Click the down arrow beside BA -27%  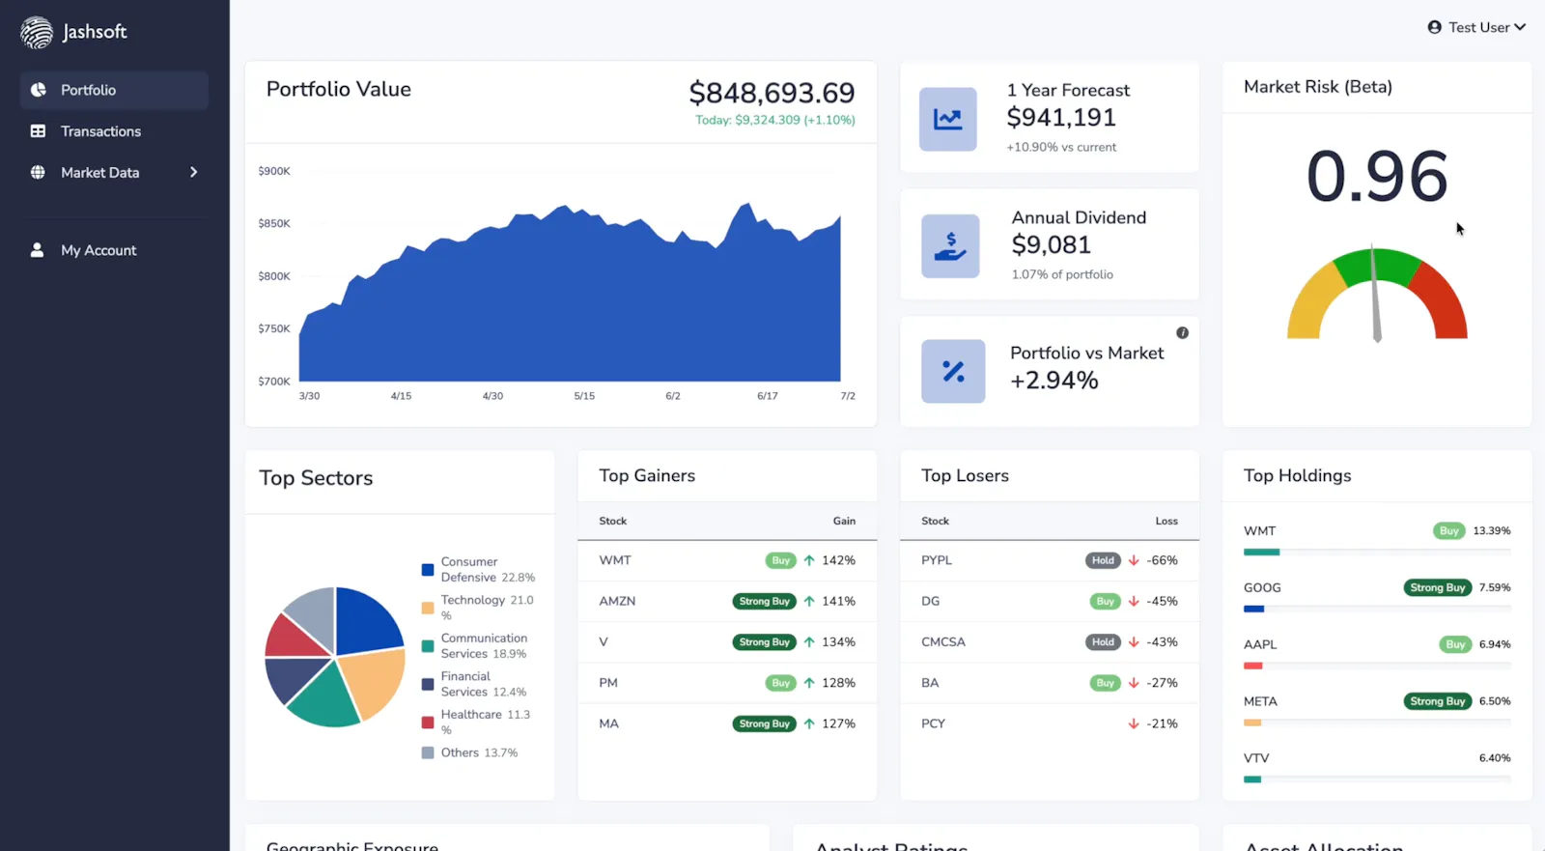click(1134, 683)
